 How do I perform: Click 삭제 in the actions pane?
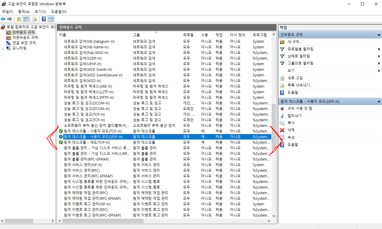(291, 130)
